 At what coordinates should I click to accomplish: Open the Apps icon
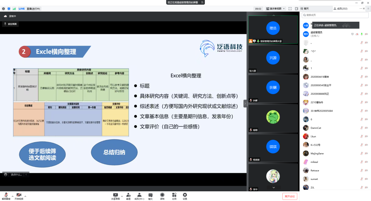click(174, 195)
